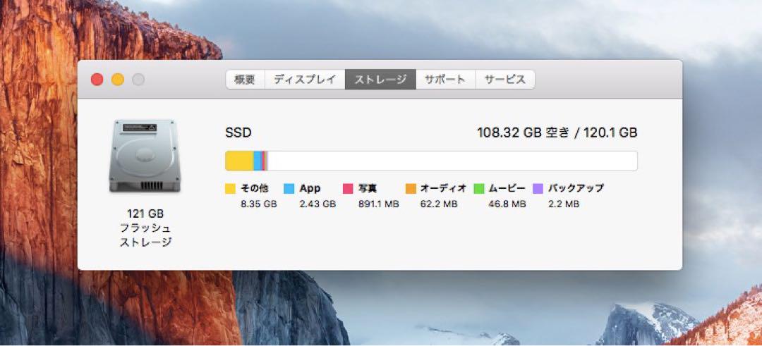This screenshot has height=346, width=762.
Task: Go to the サポート tab
Action: pos(445,80)
